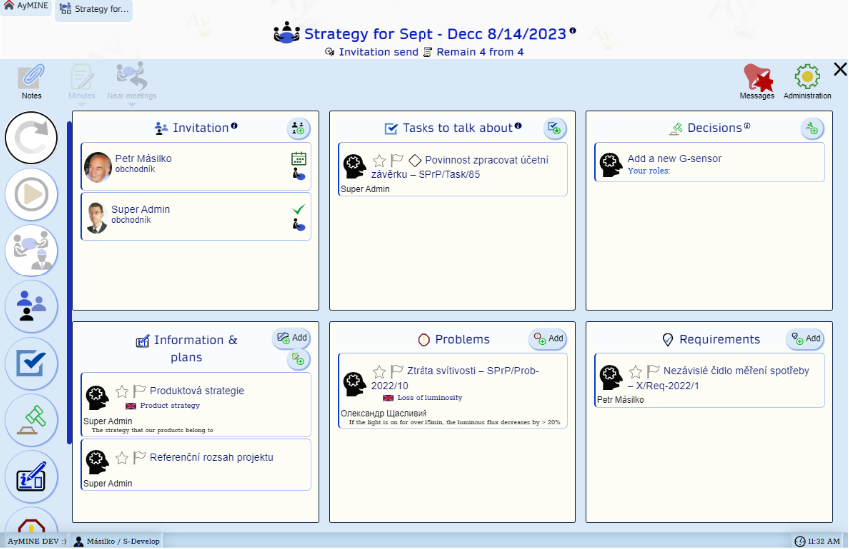Open the Notes paperclip icon
The width and height of the screenshot is (849, 549).
click(x=32, y=78)
